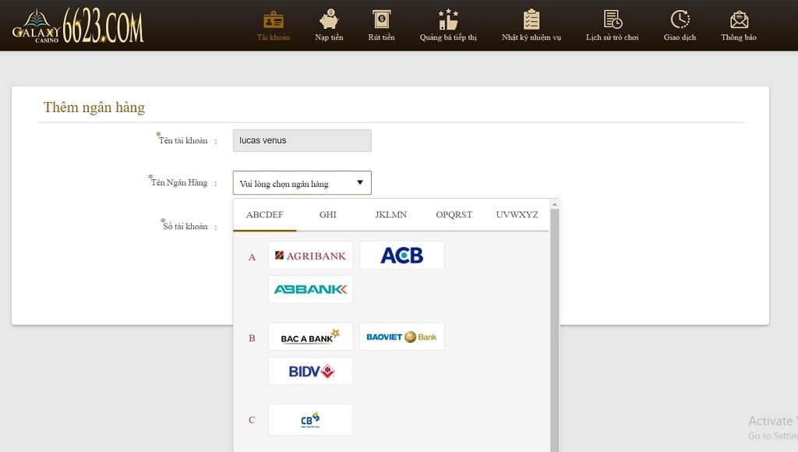Pick the CB bank logo
Screen dimensions: 798x452
coord(310,420)
